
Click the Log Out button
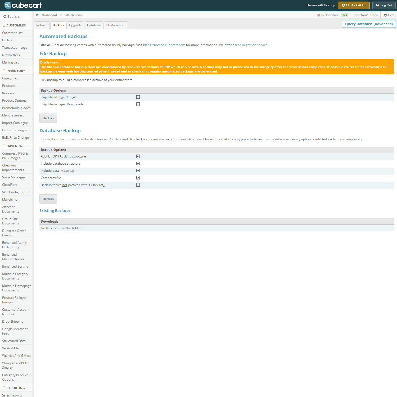(384, 5)
